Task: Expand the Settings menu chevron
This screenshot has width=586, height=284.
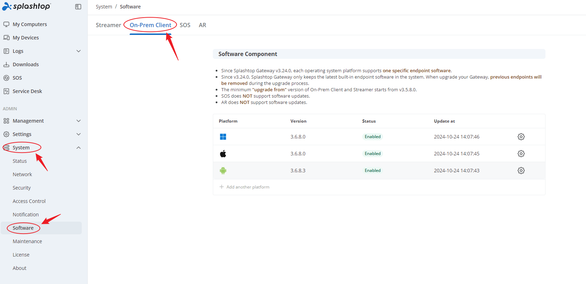Action: (79, 134)
